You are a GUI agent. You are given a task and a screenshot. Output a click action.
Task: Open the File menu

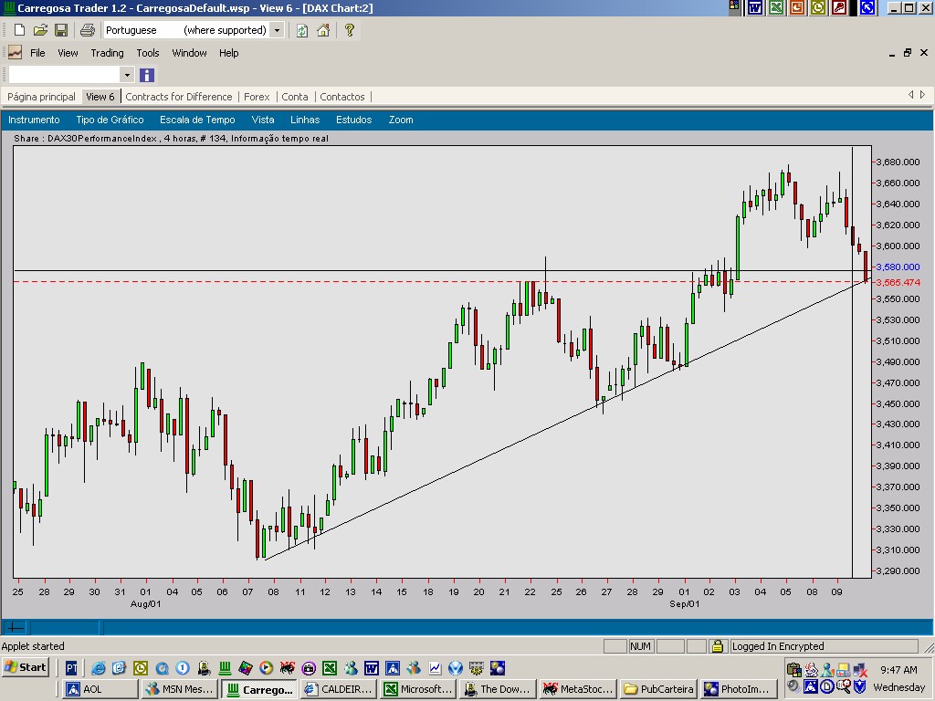click(x=37, y=53)
